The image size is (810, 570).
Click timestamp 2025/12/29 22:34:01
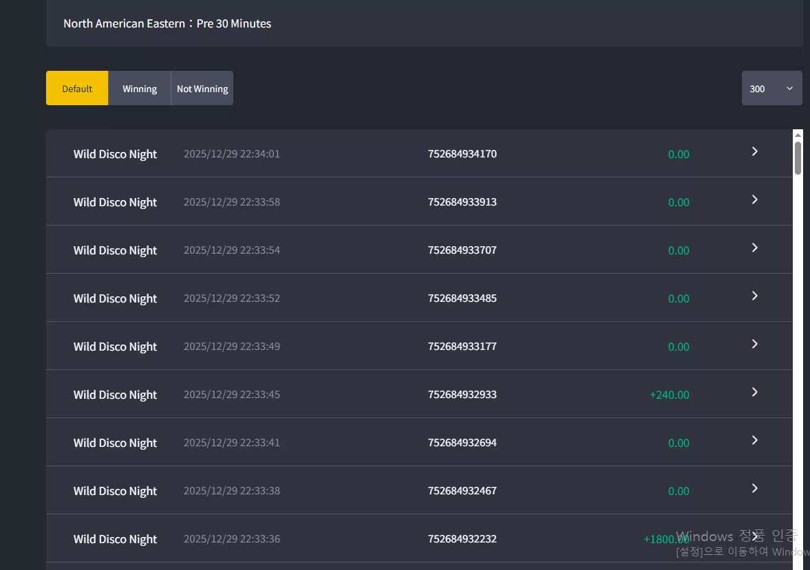(x=231, y=154)
